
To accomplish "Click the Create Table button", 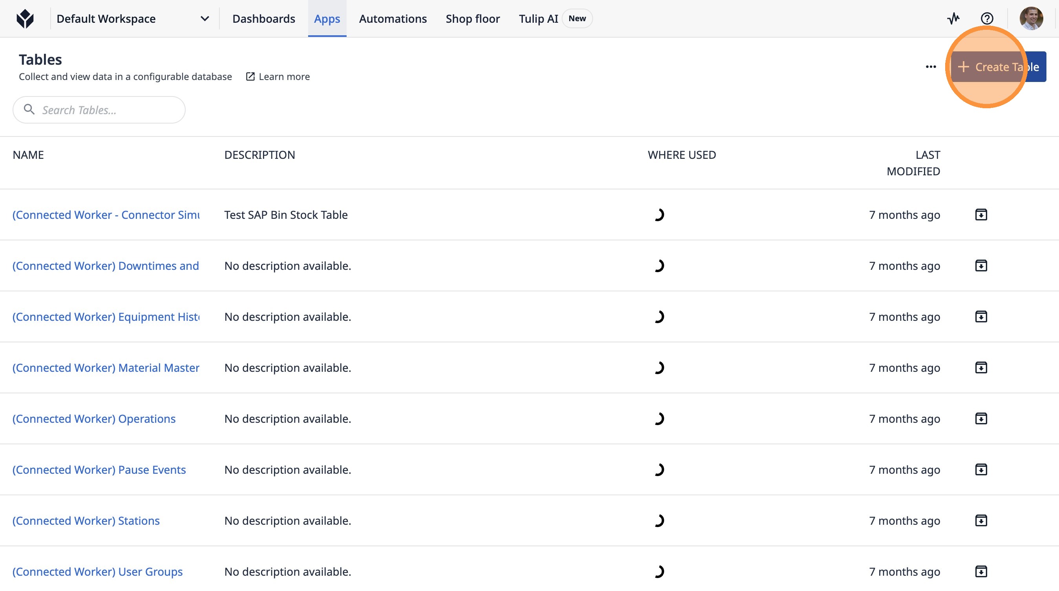I will pos(998,67).
